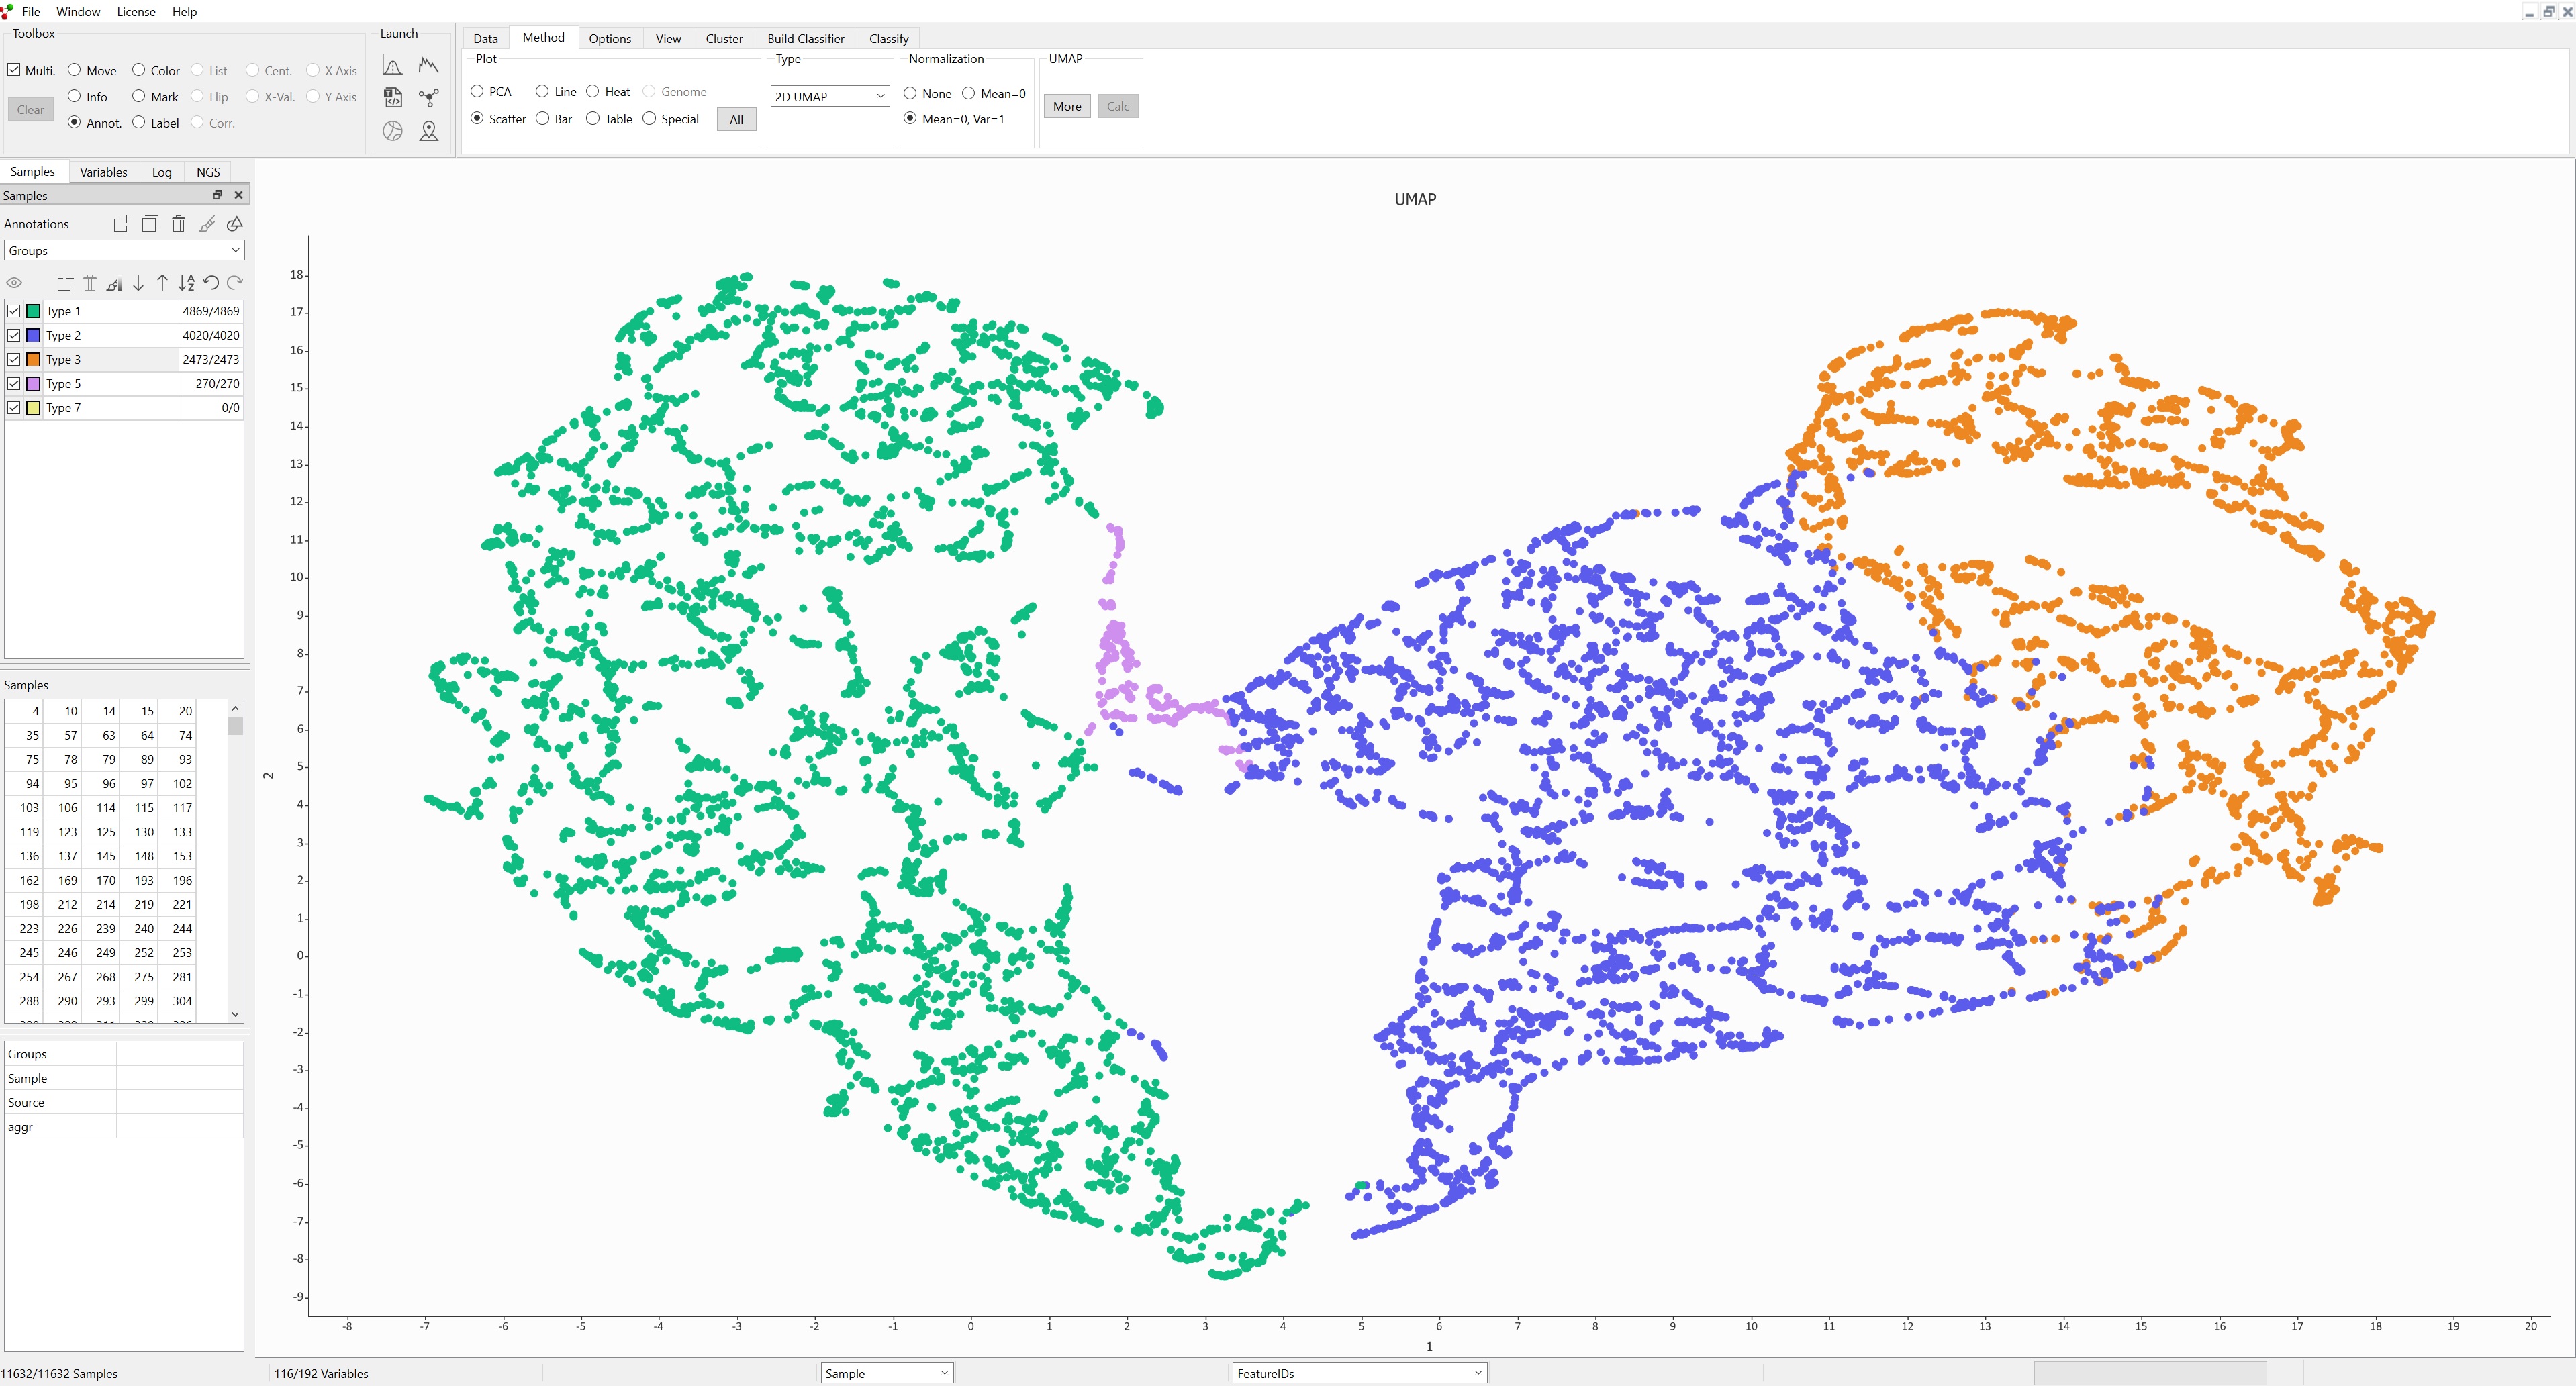Enable the None normalization option
The height and width of the screenshot is (1386, 2576).
pos(910,93)
